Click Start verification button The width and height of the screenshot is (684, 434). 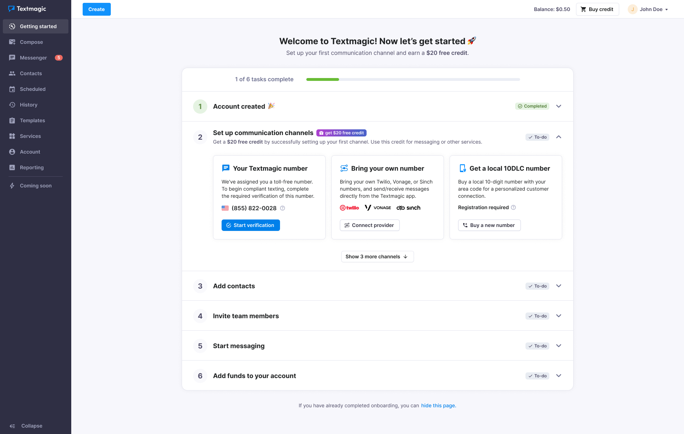pyautogui.click(x=251, y=225)
